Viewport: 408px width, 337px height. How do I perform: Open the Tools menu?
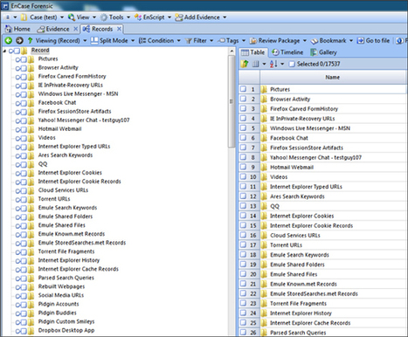116,17
